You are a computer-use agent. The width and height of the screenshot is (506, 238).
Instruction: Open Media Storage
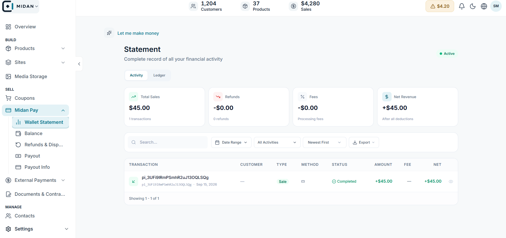pyautogui.click(x=31, y=76)
